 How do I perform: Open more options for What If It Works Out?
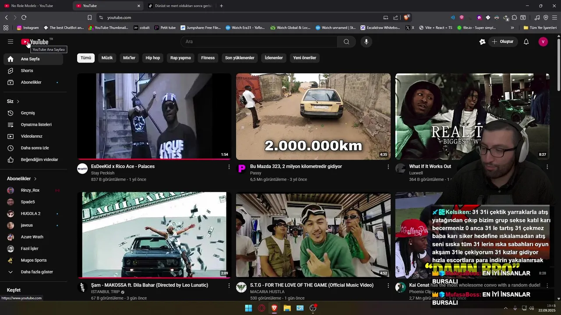pos(547,167)
